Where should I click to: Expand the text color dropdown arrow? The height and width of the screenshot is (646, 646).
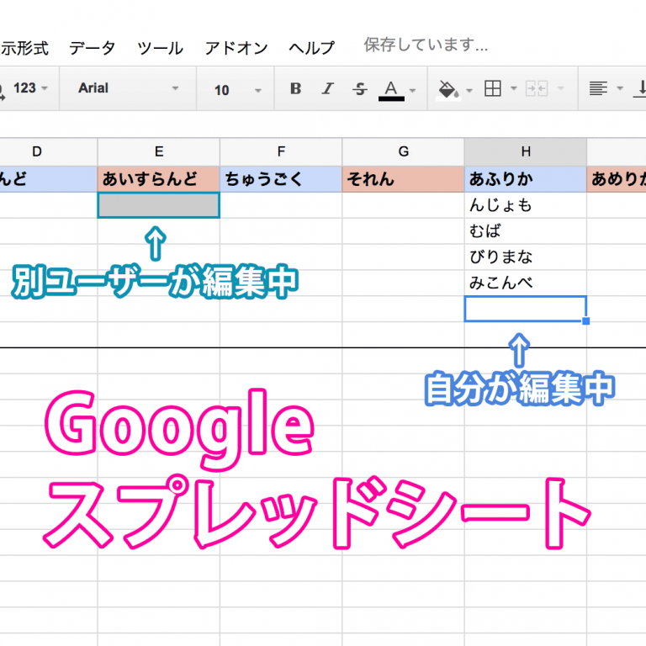[412, 90]
